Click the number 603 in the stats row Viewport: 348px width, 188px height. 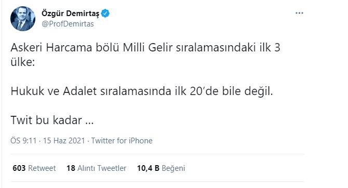[19, 168]
